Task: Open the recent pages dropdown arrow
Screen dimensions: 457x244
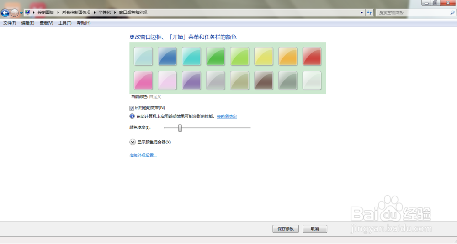Action: tap(21, 13)
